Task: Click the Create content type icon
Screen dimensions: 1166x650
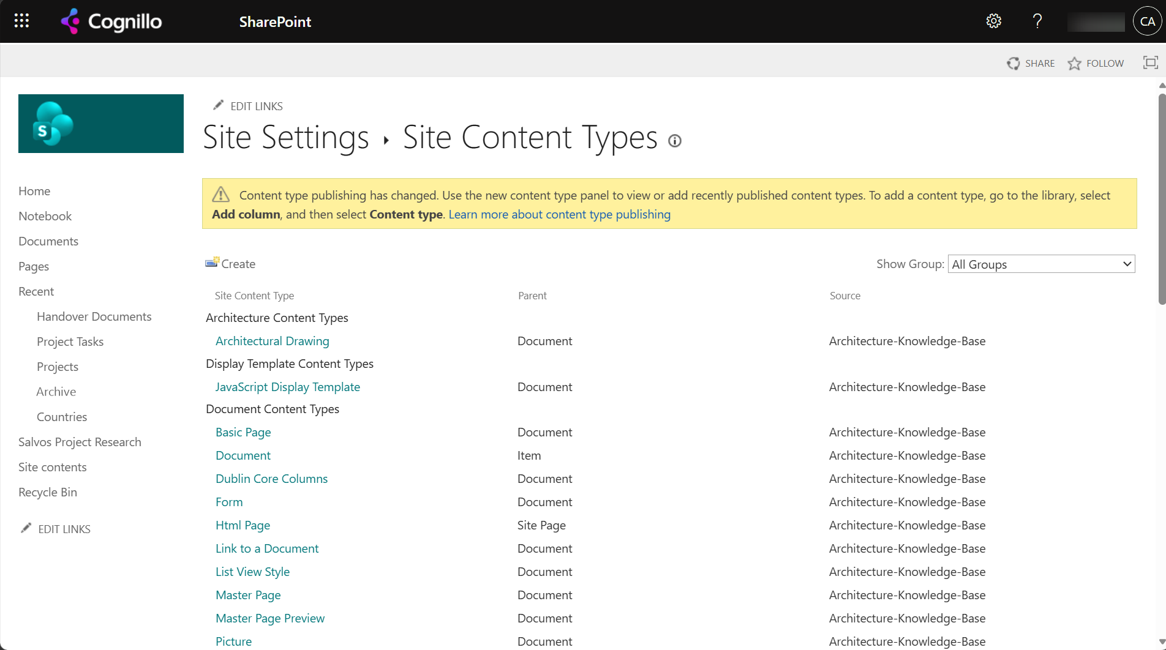Action: tap(212, 263)
